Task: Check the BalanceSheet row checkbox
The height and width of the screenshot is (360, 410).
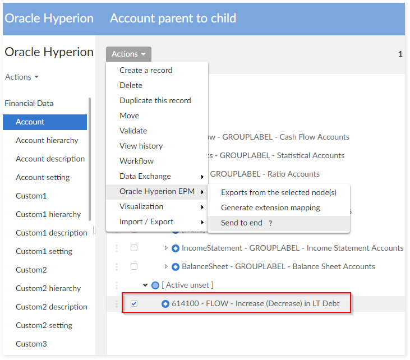Action: tap(134, 266)
